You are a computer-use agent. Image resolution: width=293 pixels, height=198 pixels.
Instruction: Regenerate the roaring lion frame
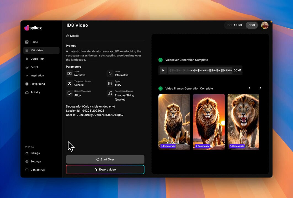[x=237, y=146]
